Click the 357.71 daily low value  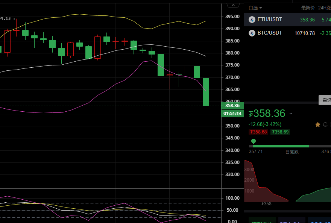[x=256, y=152]
